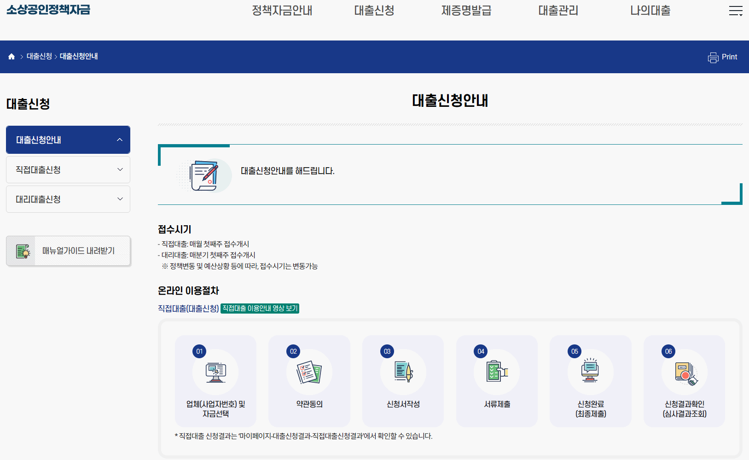Select 나의대출 from the top navigation
Viewport: 749px width, 460px height.
[650, 11]
